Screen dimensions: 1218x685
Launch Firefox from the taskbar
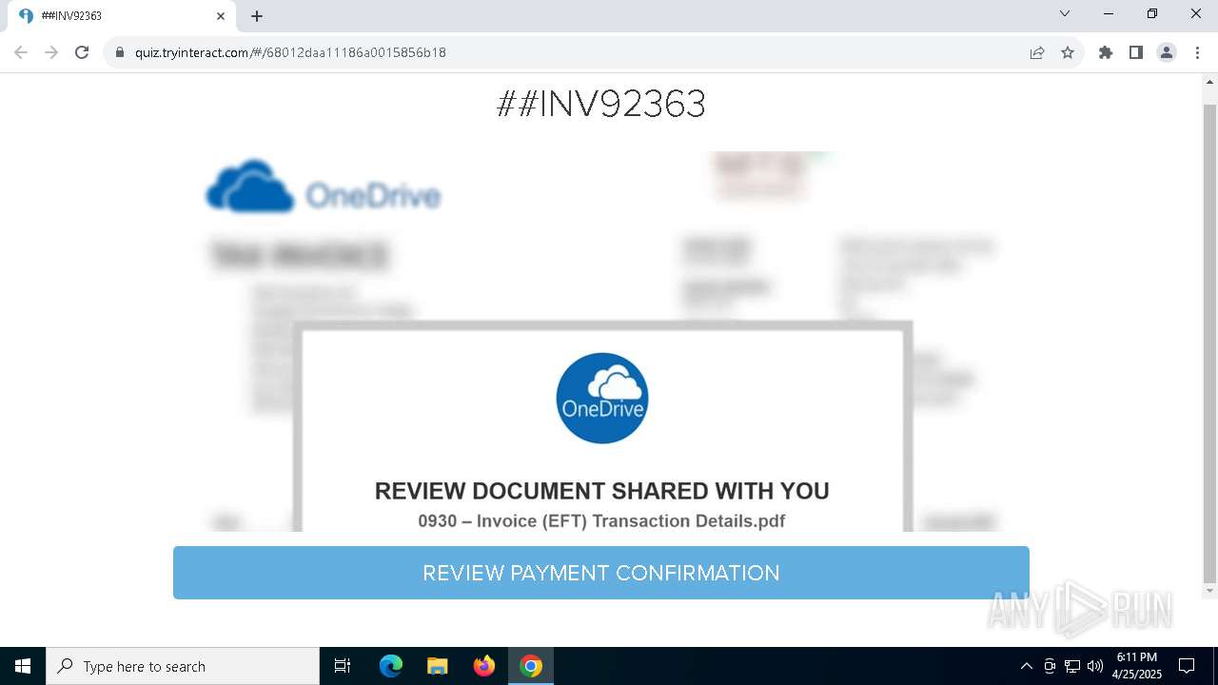pos(483,666)
